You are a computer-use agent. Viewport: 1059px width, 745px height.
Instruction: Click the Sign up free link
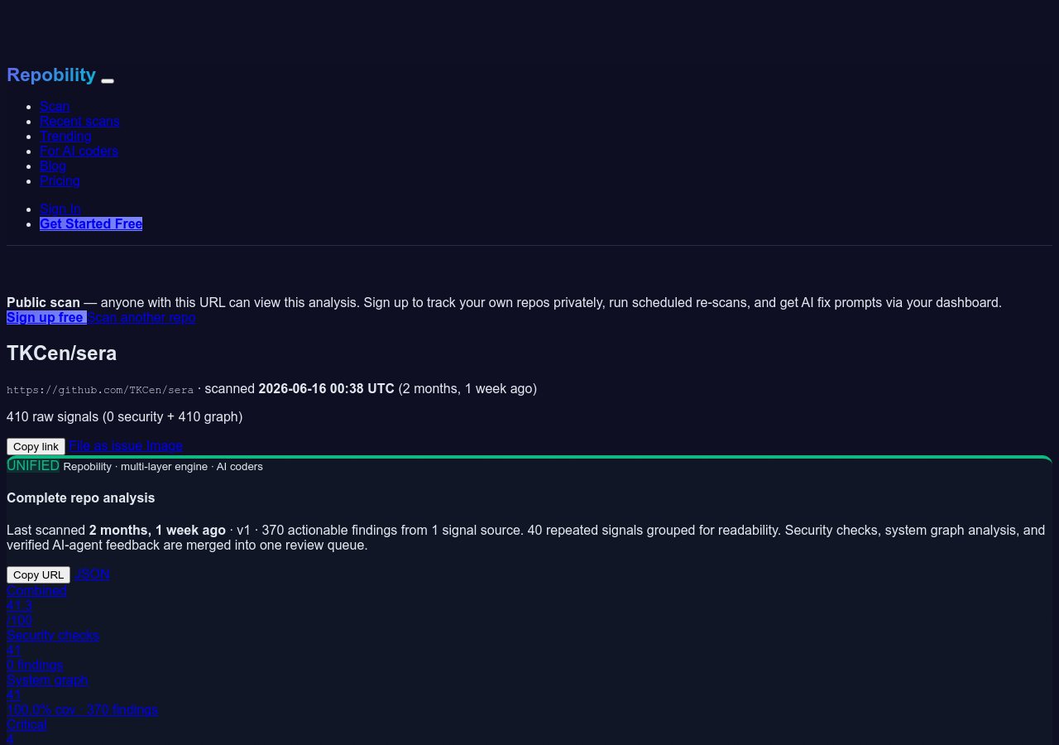click(x=46, y=317)
